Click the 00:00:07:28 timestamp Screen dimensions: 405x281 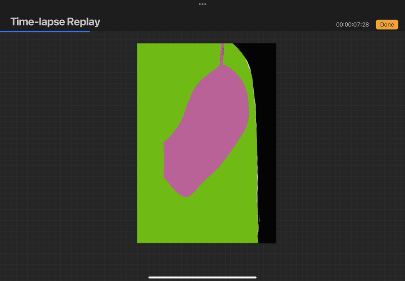(352, 25)
